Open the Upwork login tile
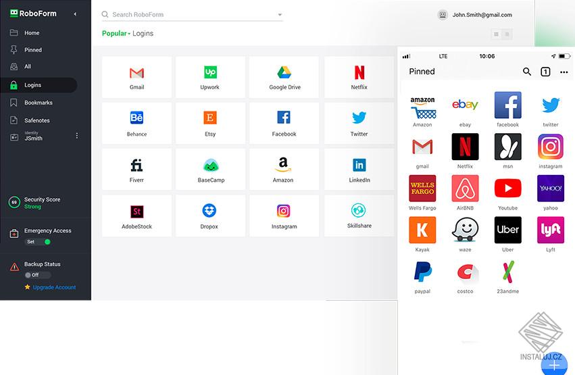Image resolution: width=575 pixels, height=375 pixels. pyautogui.click(x=210, y=77)
